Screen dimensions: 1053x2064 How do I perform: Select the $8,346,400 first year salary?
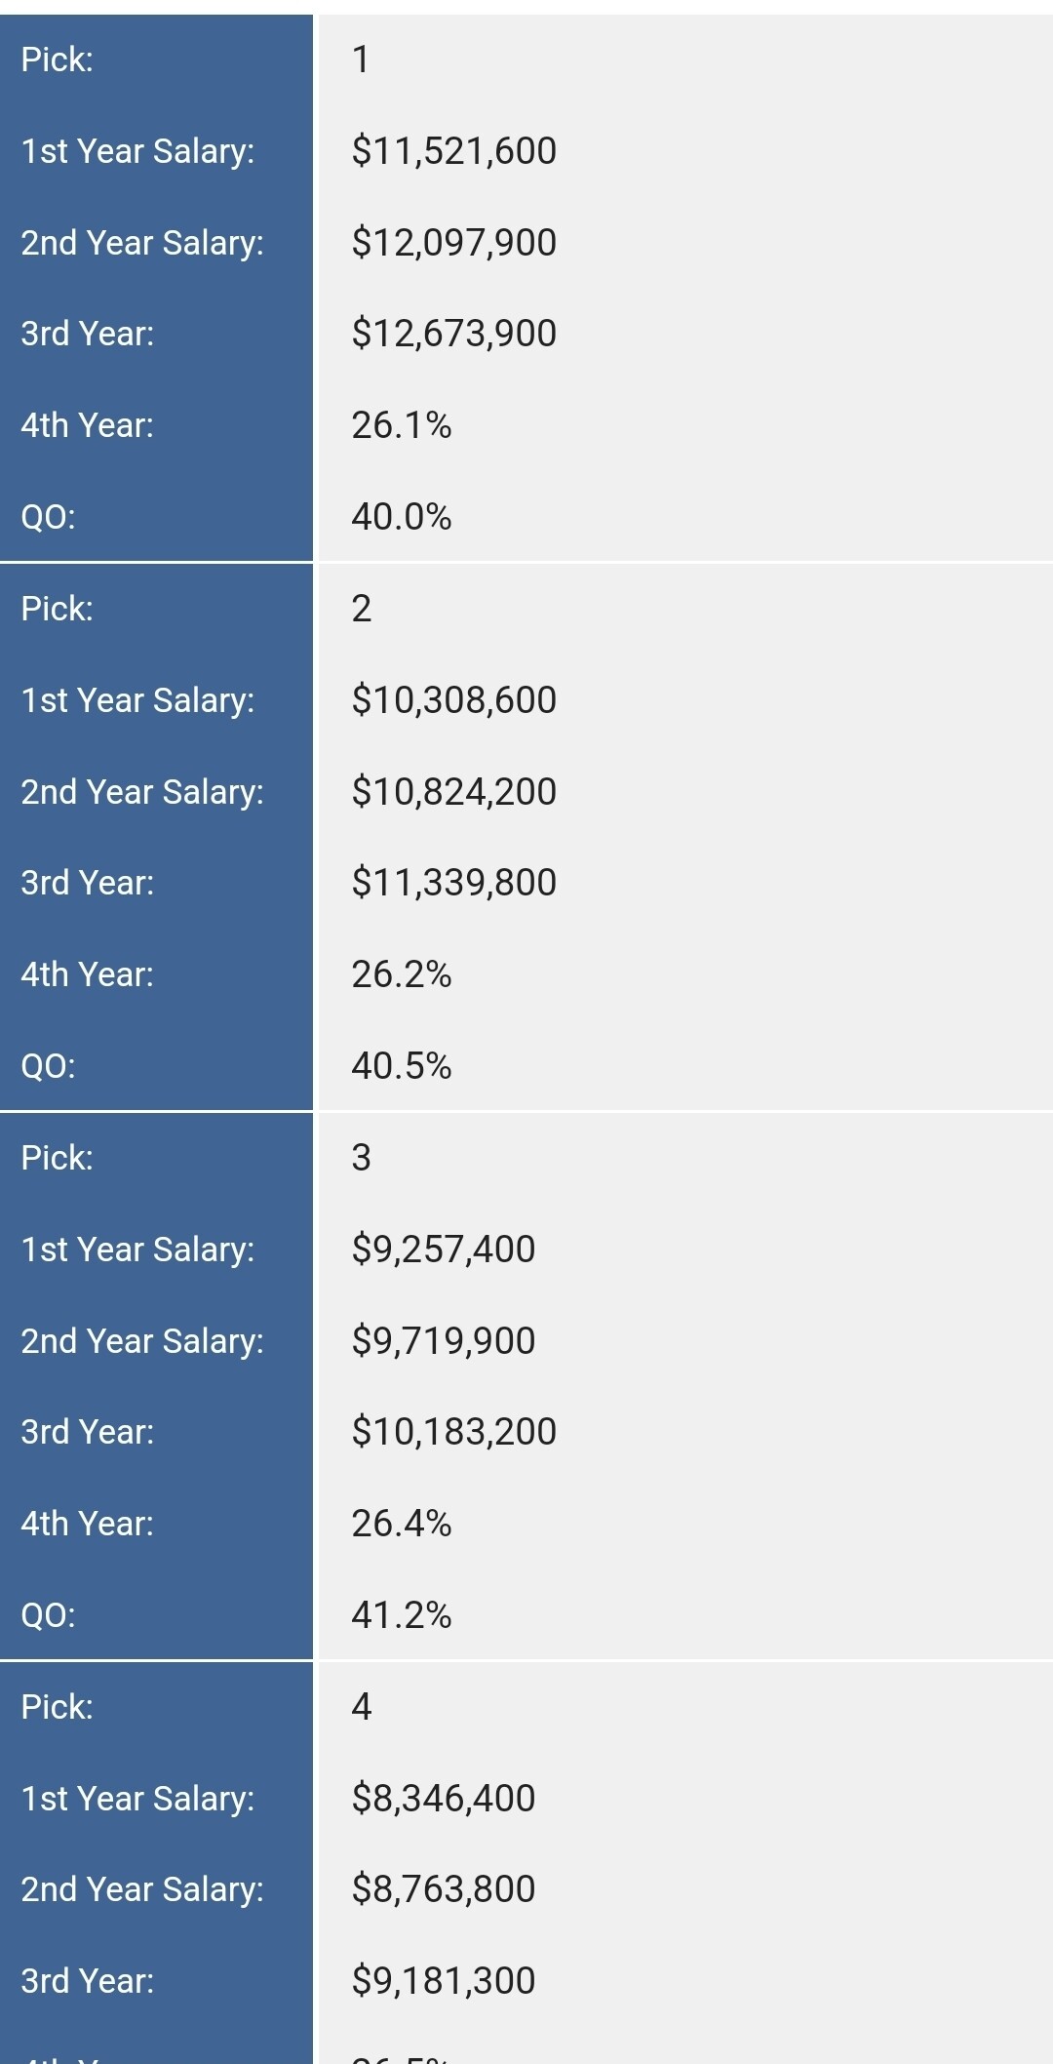[x=443, y=1799]
